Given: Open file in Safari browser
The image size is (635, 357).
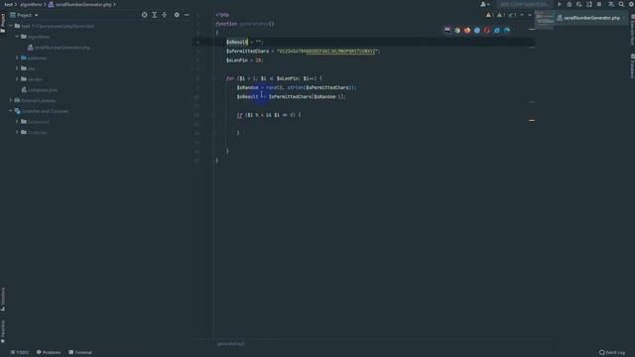Looking at the screenshot, I should pos(477,30).
